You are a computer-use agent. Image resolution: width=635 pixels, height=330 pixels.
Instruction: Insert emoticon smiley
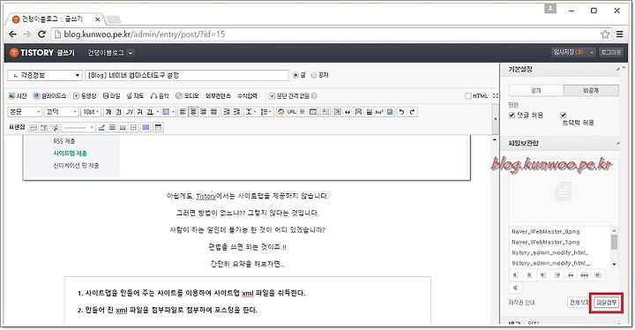[x=280, y=112]
